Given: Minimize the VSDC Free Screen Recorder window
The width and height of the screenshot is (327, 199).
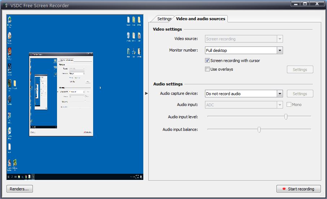Looking at the screenshot, I should pos(296,4).
